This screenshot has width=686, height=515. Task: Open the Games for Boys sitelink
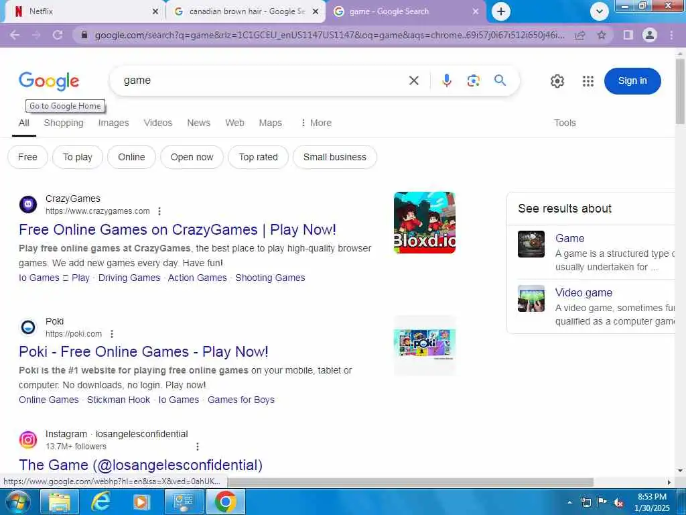pyautogui.click(x=241, y=400)
